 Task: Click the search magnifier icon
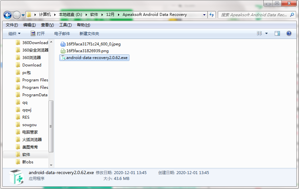[292, 15]
